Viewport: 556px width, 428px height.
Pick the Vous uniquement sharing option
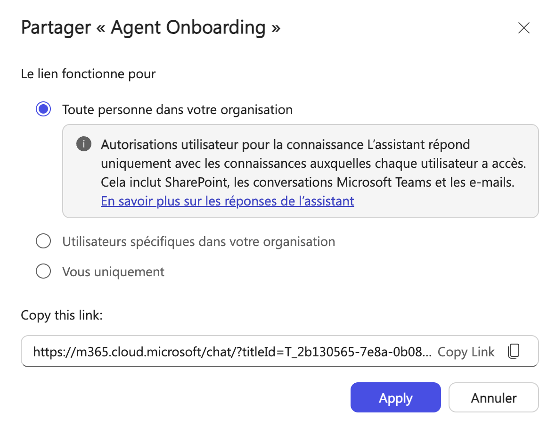tap(43, 271)
